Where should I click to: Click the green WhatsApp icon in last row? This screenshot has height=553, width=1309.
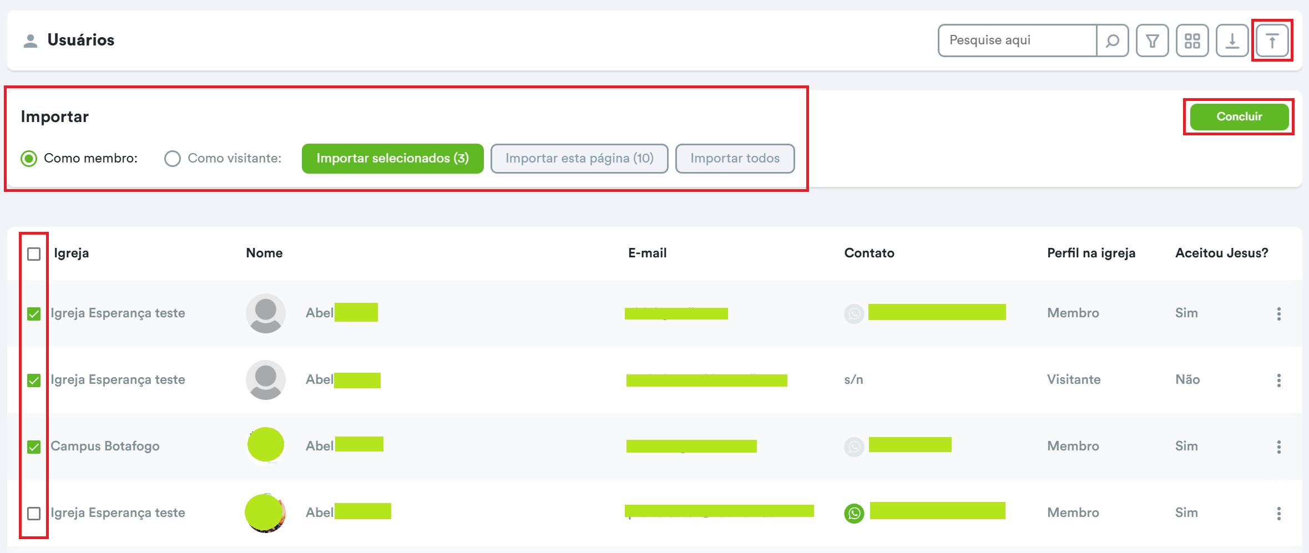point(854,513)
